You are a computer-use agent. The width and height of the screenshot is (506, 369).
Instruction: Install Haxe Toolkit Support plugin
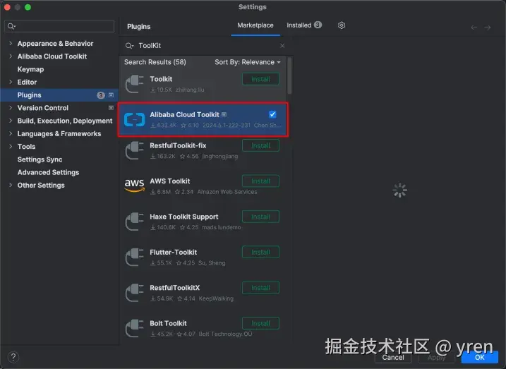click(x=260, y=217)
